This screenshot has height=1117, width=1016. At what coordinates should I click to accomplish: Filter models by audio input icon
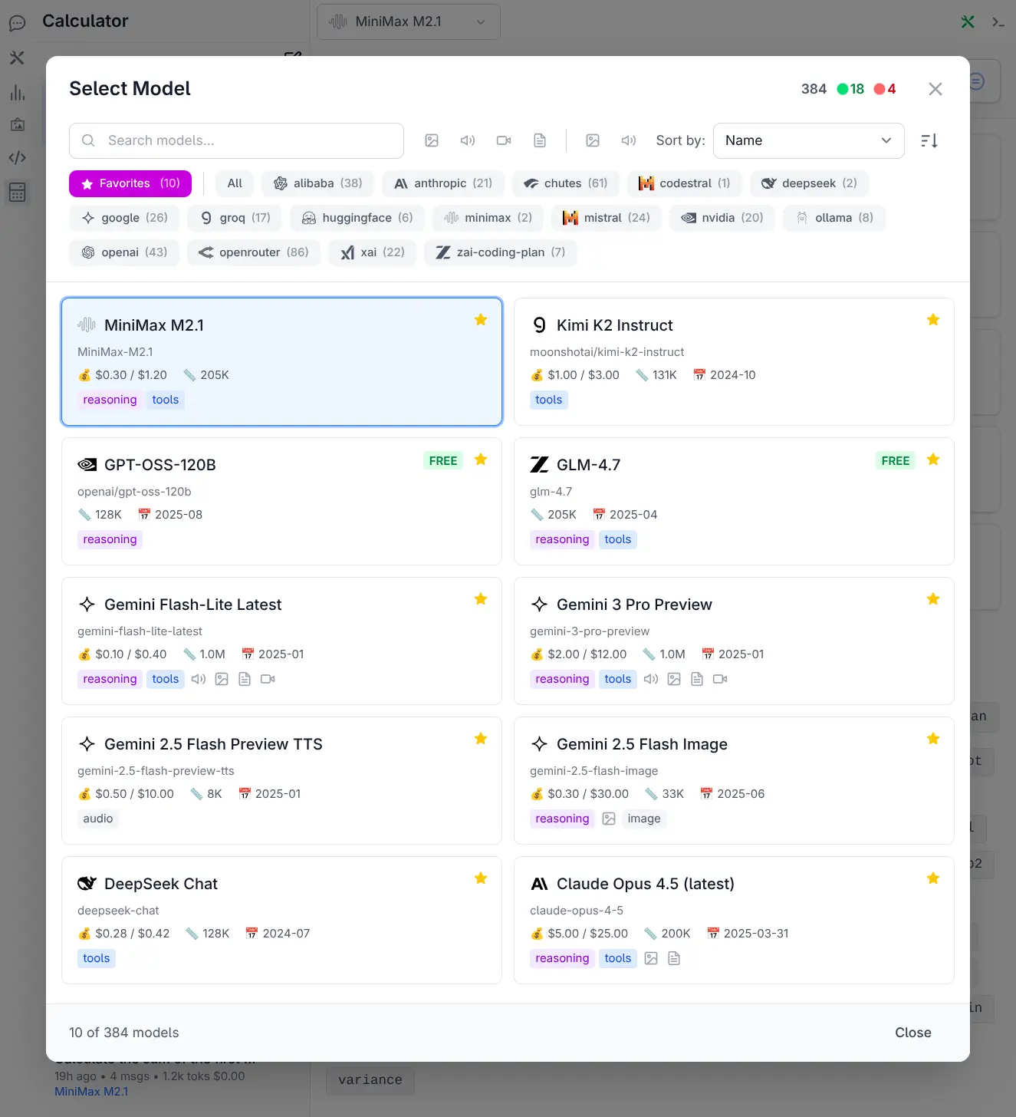point(468,140)
